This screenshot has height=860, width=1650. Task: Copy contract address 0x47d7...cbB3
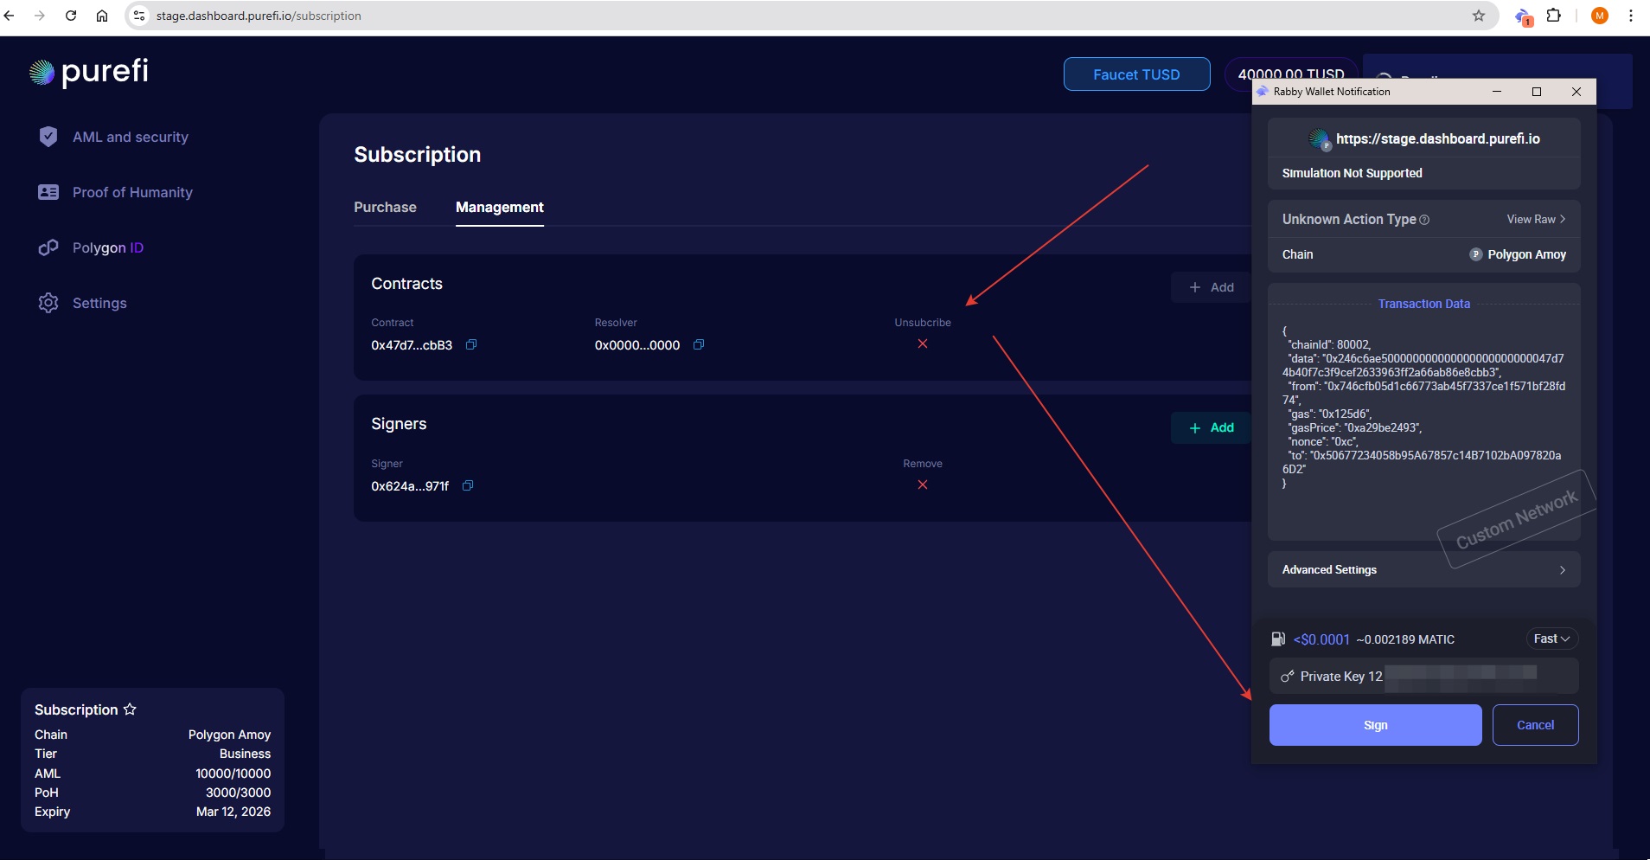coord(471,344)
